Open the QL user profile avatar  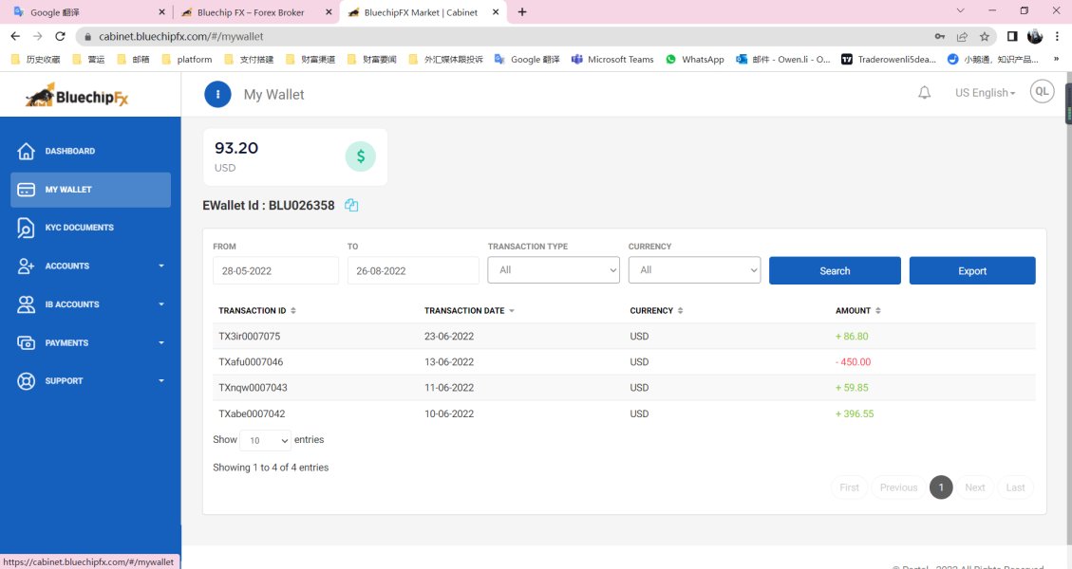[x=1042, y=92]
